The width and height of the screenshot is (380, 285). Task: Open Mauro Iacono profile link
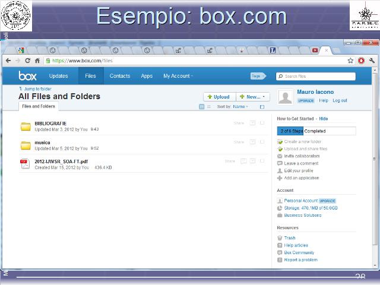315,92
